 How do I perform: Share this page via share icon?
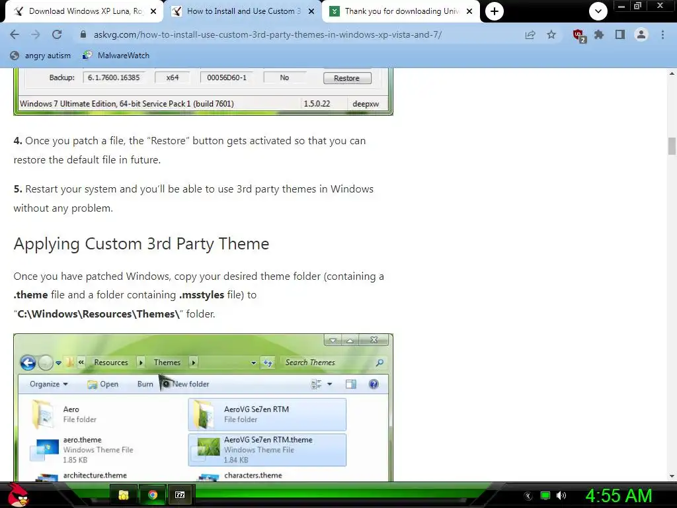(x=530, y=34)
